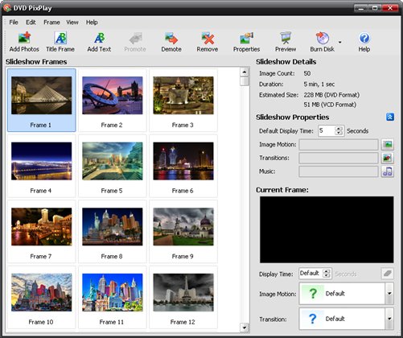Open the View menu
403x338 pixels.
point(72,23)
